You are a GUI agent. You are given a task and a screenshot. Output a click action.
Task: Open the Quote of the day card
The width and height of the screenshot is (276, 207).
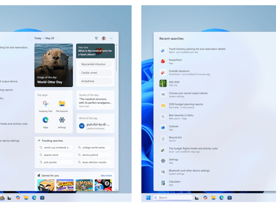pyautogui.click(x=95, y=100)
